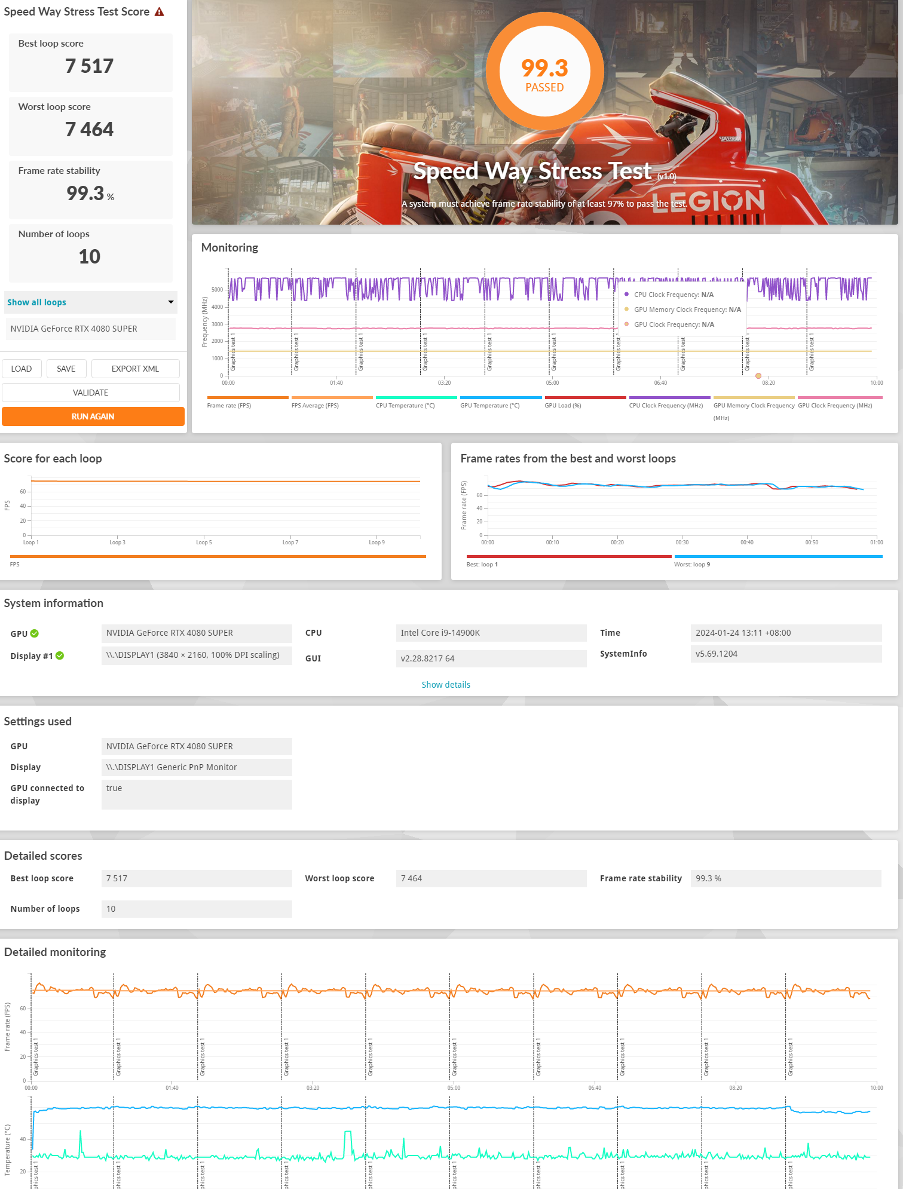This screenshot has height=1189, width=903.
Task: Click the Settings used section heading
Action: click(38, 721)
